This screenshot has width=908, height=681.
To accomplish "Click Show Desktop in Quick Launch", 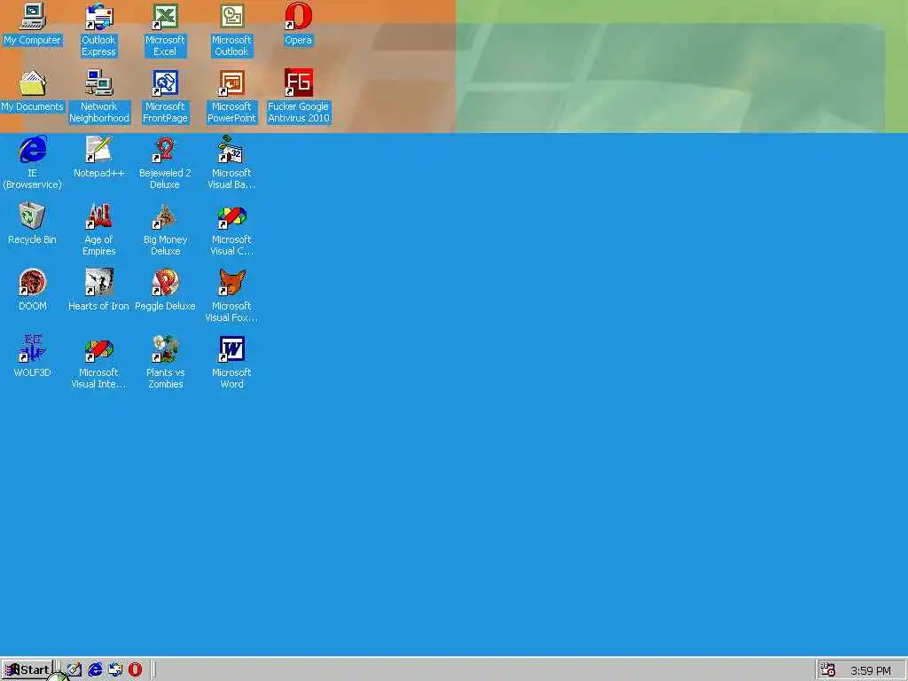I will [74, 670].
